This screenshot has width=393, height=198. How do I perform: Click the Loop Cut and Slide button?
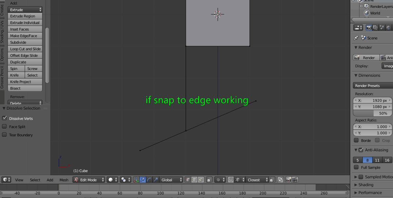(x=25, y=49)
